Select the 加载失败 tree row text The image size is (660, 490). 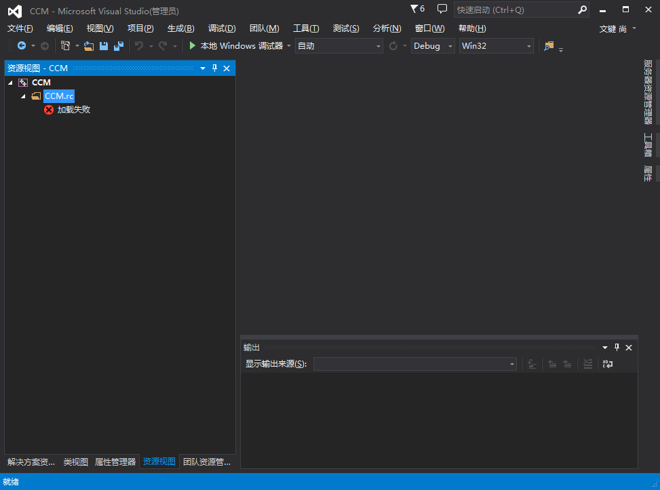click(74, 110)
